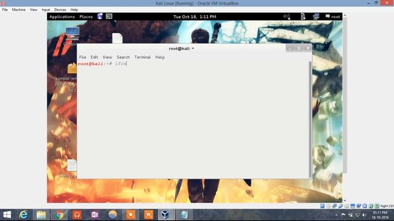The image size is (394, 221).
Task: Minimize the root@kali terminal window
Action: point(290,48)
